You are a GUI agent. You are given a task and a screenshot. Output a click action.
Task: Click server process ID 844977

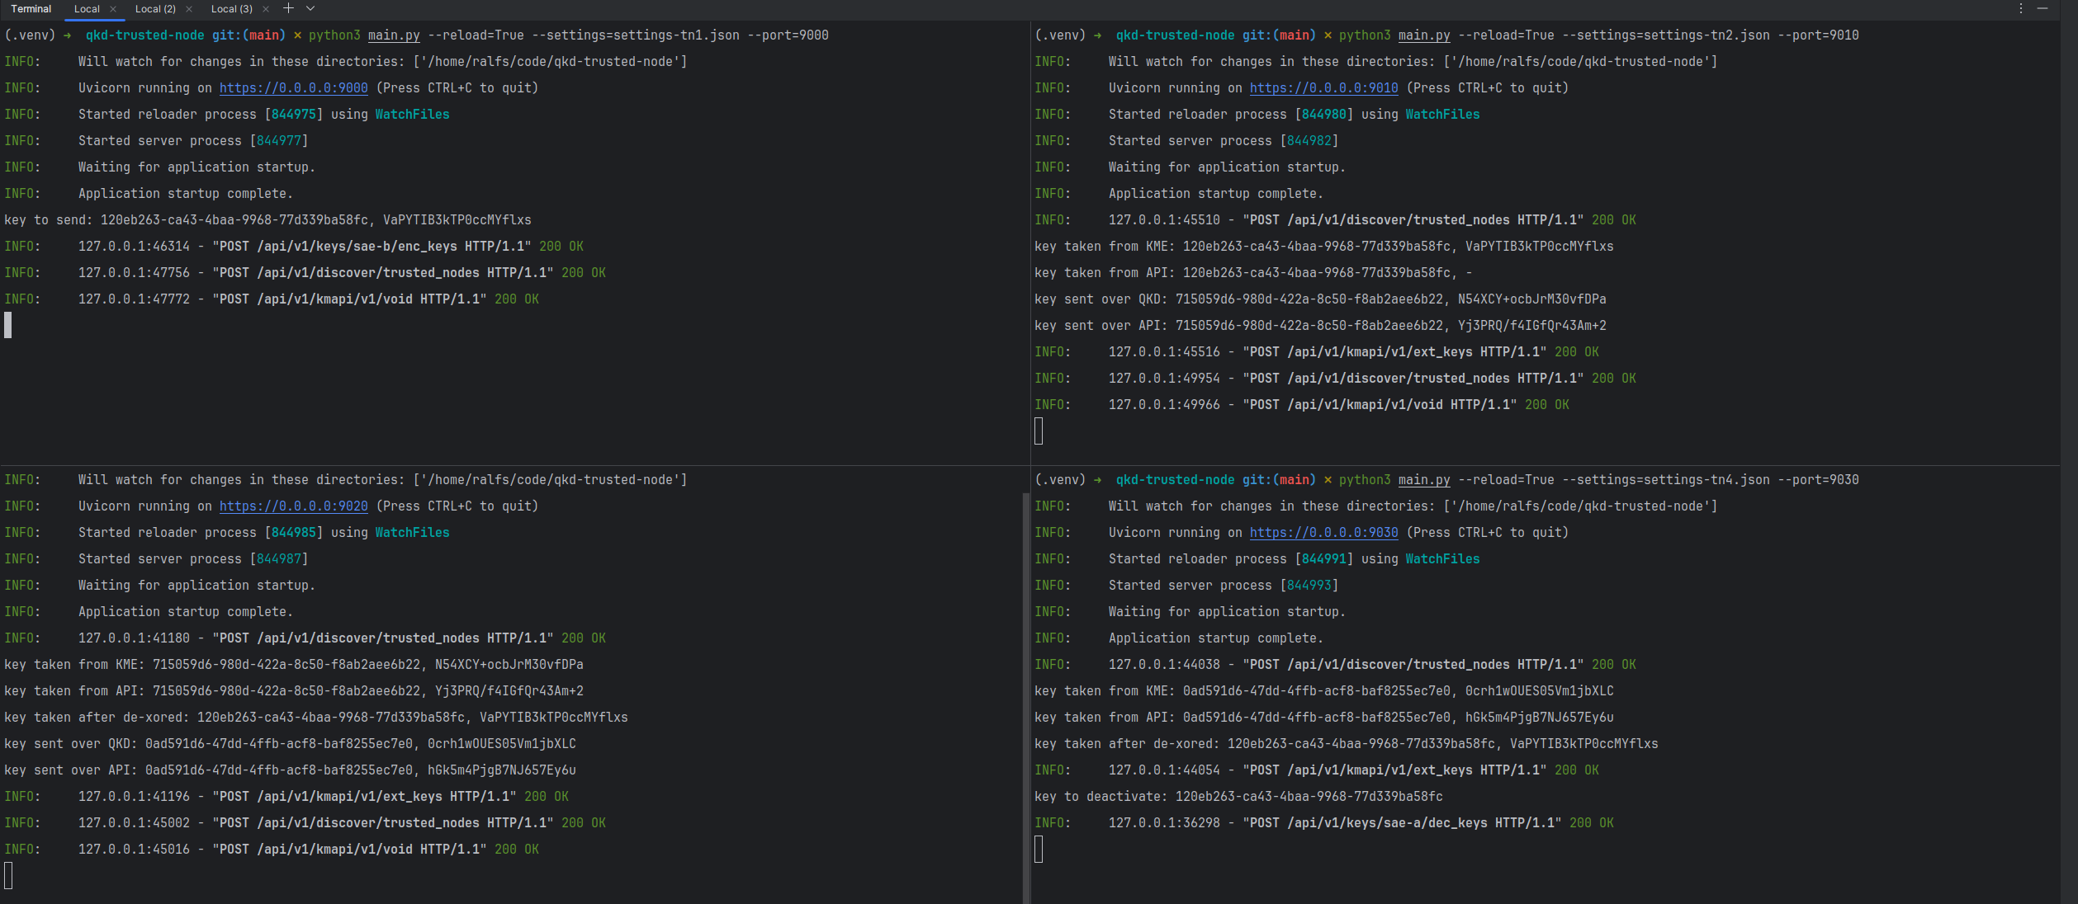point(279,141)
